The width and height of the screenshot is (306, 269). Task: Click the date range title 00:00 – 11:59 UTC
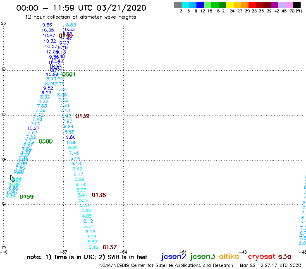tap(81, 8)
